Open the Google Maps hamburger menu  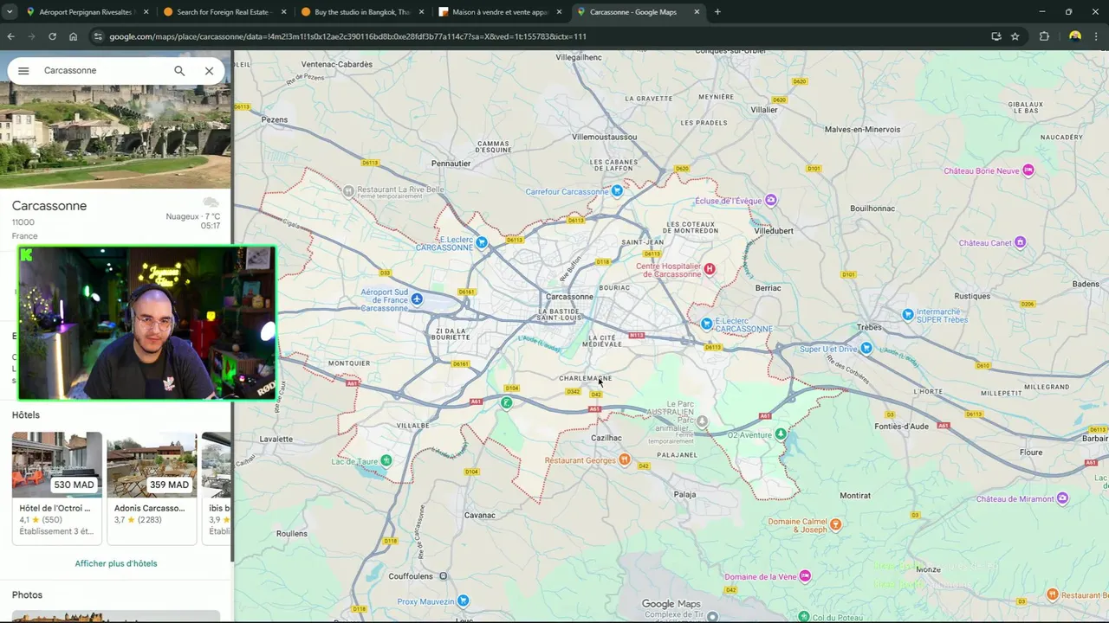coord(23,71)
